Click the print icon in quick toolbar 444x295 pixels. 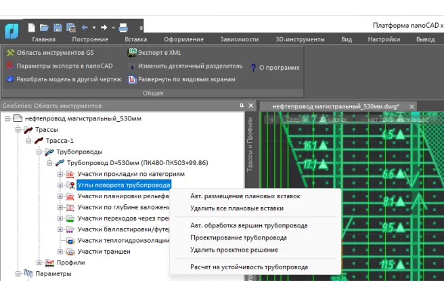[x=123, y=28]
